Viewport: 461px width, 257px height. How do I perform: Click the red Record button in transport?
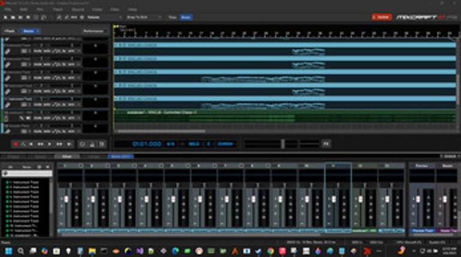click(x=16, y=144)
